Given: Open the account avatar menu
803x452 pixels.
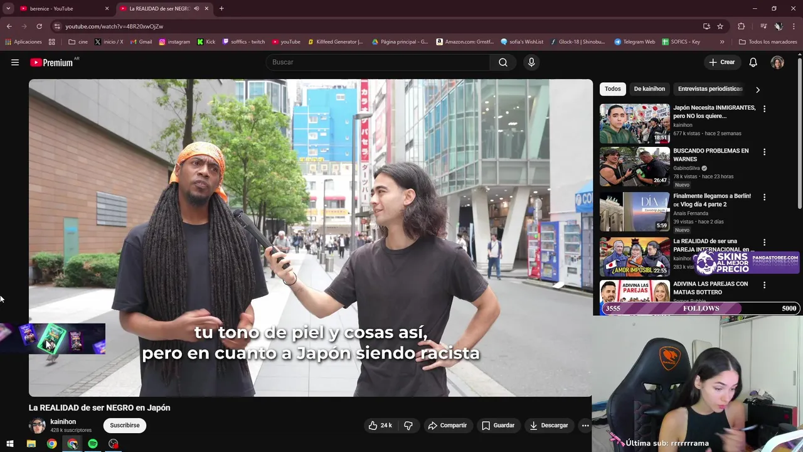Looking at the screenshot, I should click(777, 62).
